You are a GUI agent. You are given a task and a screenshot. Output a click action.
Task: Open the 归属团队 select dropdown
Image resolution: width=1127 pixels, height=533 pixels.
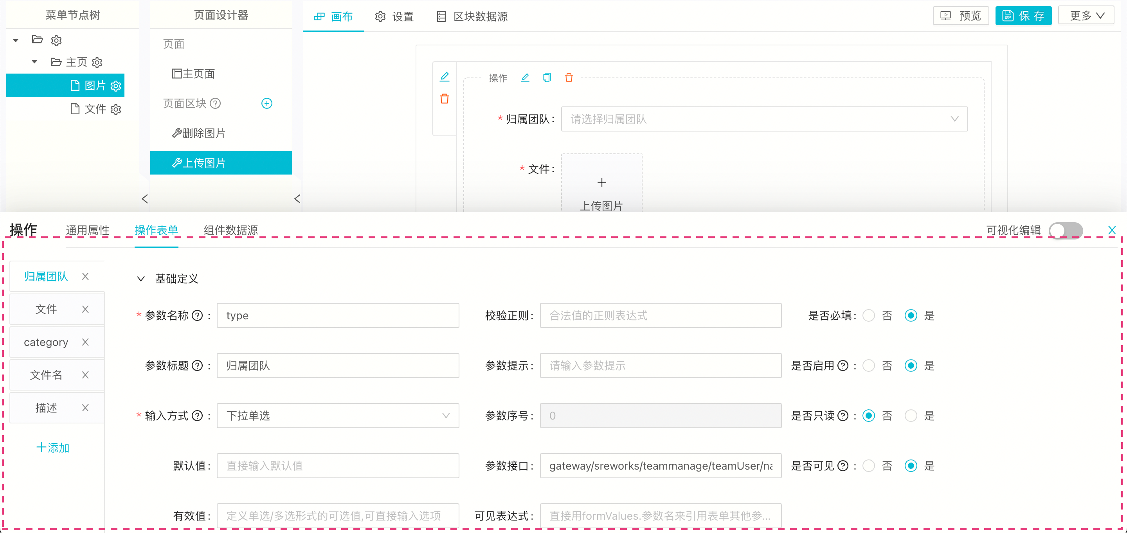click(x=764, y=119)
